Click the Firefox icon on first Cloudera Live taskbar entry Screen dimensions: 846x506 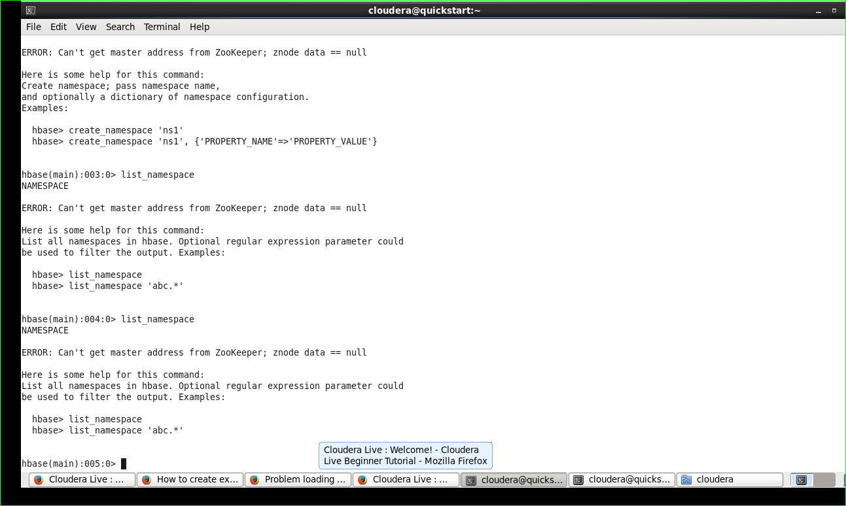pos(40,479)
